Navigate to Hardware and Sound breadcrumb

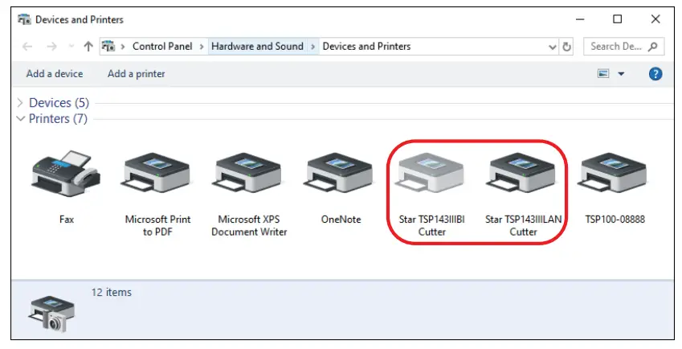(x=258, y=46)
